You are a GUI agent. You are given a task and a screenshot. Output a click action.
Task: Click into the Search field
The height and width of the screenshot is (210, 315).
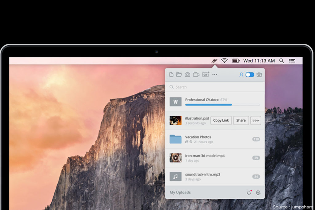(215, 87)
